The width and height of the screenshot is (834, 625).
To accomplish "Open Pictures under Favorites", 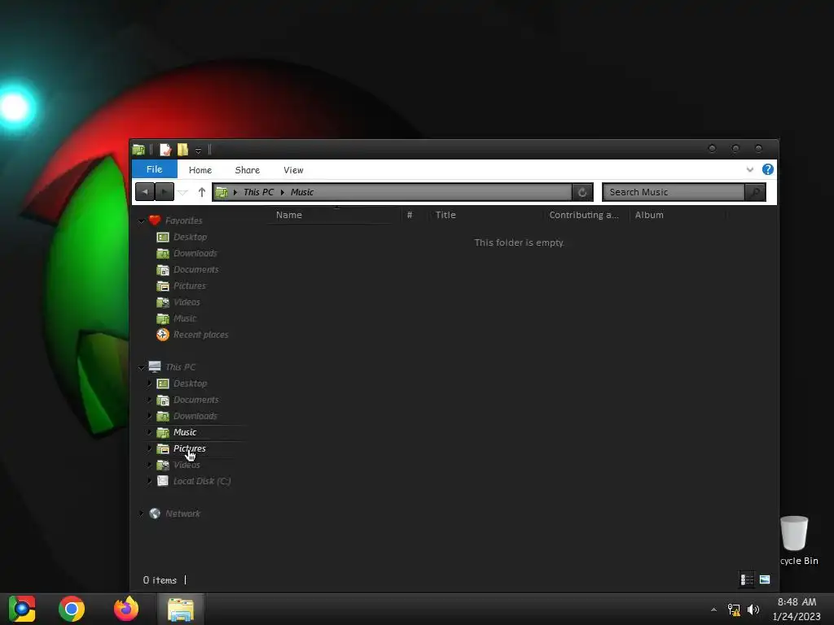I will pos(189,286).
